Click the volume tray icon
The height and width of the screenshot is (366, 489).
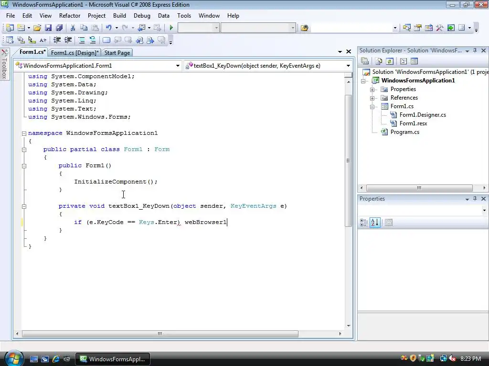452,358
